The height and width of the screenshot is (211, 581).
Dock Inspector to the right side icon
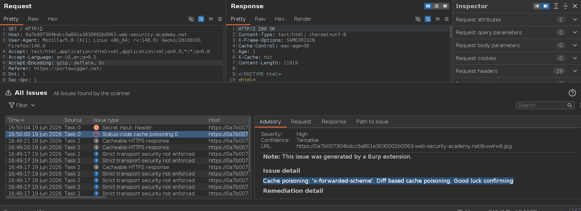tap(545, 6)
